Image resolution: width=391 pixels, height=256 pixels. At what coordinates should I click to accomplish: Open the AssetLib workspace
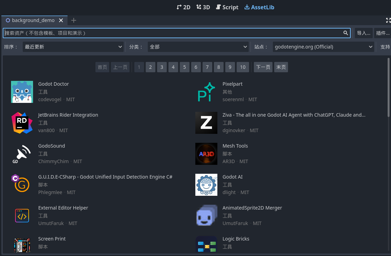click(259, 7)
